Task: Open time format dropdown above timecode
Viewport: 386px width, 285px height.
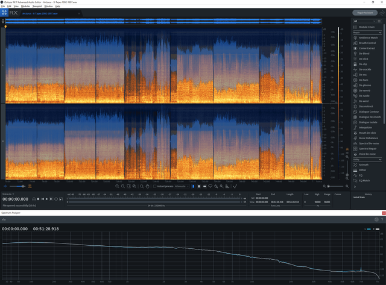Action: point(8,194)
